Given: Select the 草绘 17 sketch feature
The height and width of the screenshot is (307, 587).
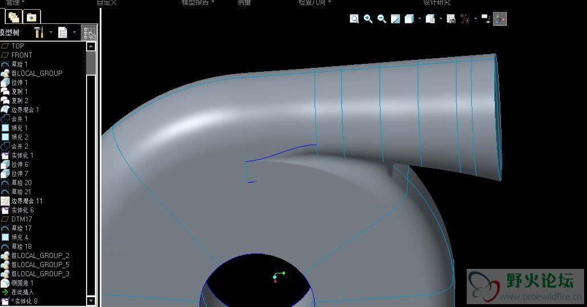Looking at the screenshot, I should [17, 228].
